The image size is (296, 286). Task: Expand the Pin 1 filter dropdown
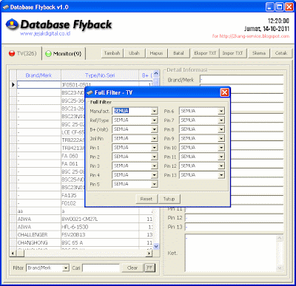click(x=154, y=148)
